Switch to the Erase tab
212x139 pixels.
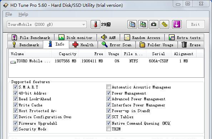(x=191, y=45)
